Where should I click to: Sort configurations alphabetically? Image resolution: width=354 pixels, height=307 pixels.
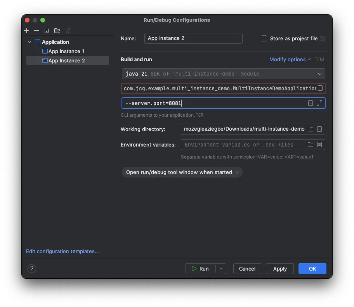point(67,31)
